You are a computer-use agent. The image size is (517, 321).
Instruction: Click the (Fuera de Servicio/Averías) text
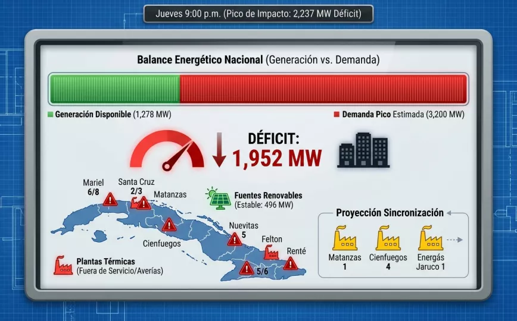pos(120,271)
